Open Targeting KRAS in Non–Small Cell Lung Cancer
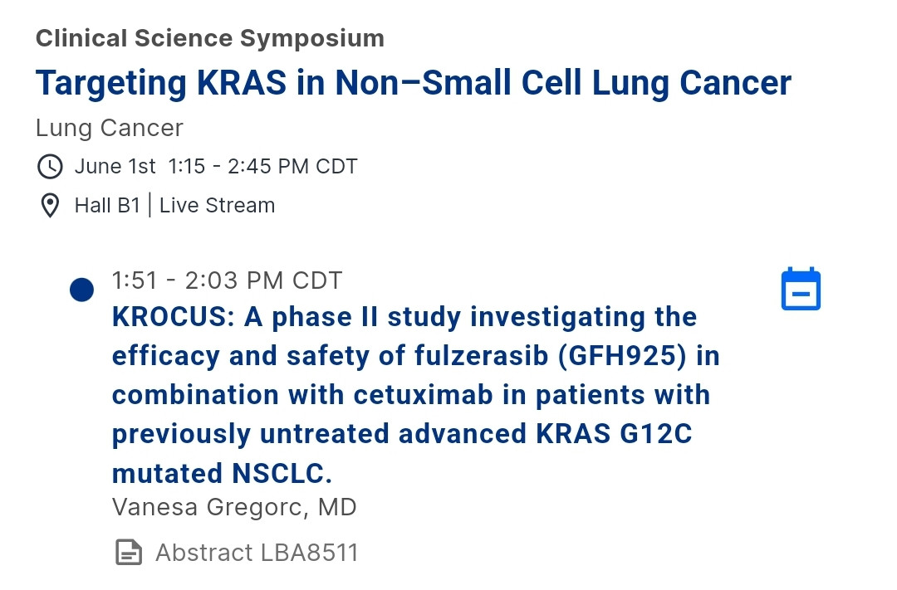The width and height of the screenshot is (897, 590). [414, 83]
